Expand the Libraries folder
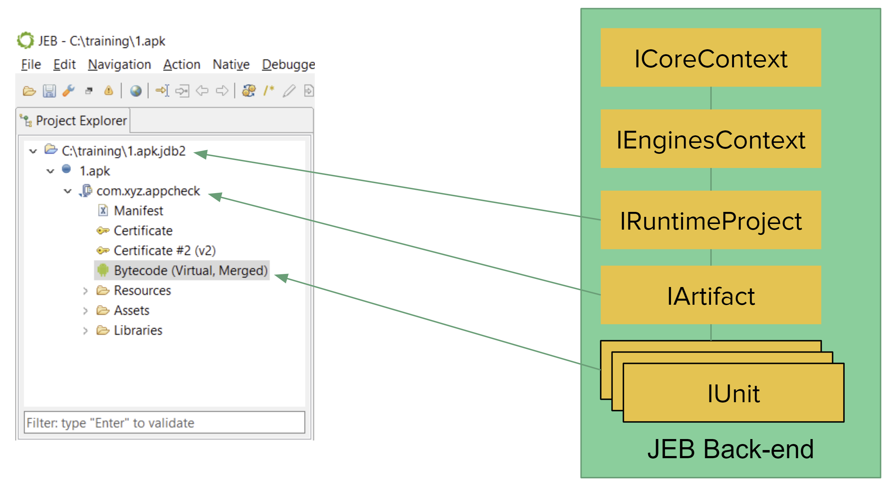 [85, 331]
